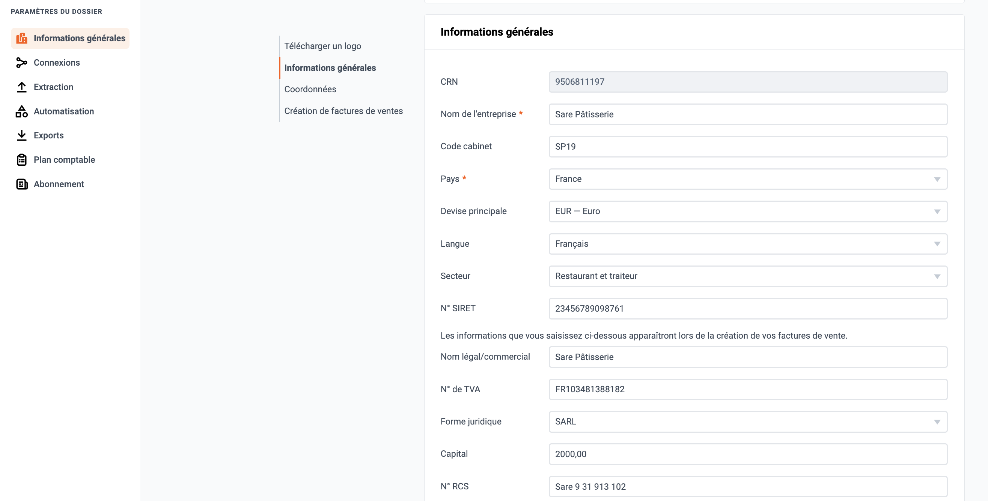
Task: Click the 'Secteur' label
Action: coord(455,276)
